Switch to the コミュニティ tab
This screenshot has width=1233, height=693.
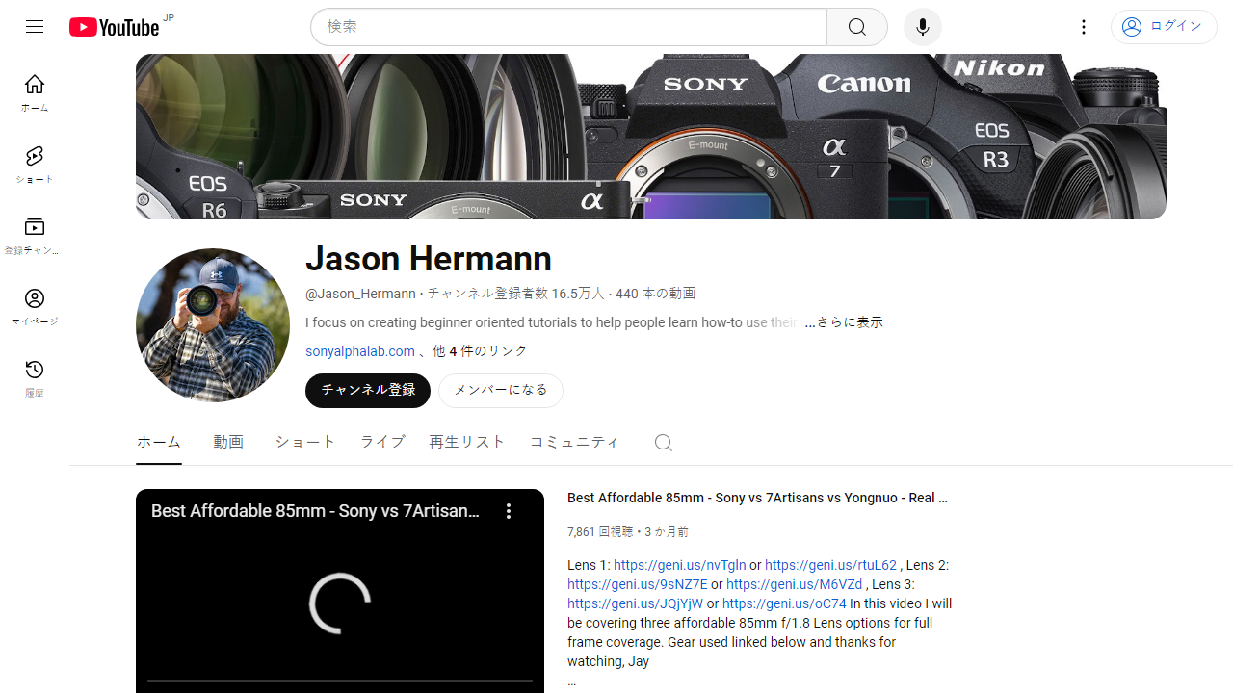(575, 442)
